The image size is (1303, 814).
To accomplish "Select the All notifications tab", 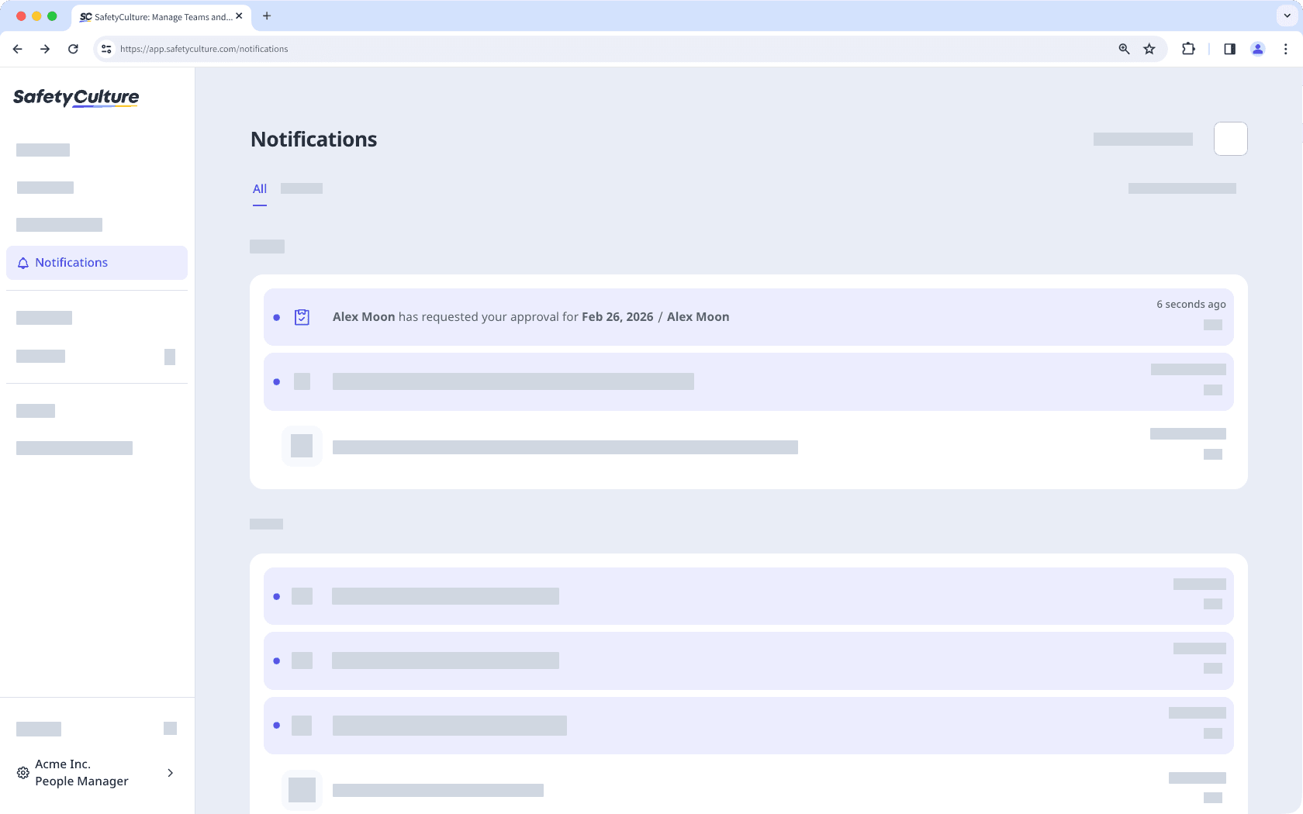I will 259,188.
